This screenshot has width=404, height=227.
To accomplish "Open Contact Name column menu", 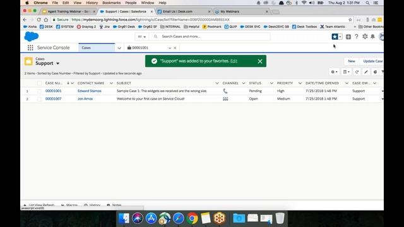I will click(111, 83).
